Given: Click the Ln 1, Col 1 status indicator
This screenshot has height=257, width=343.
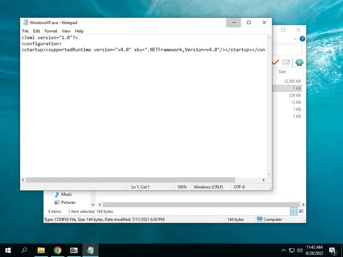Looking at the screenshot, I should pos(140,187).
